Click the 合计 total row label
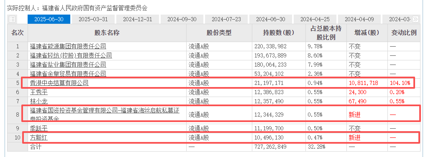This screenshot has height=157, width=441. [36, 147]
